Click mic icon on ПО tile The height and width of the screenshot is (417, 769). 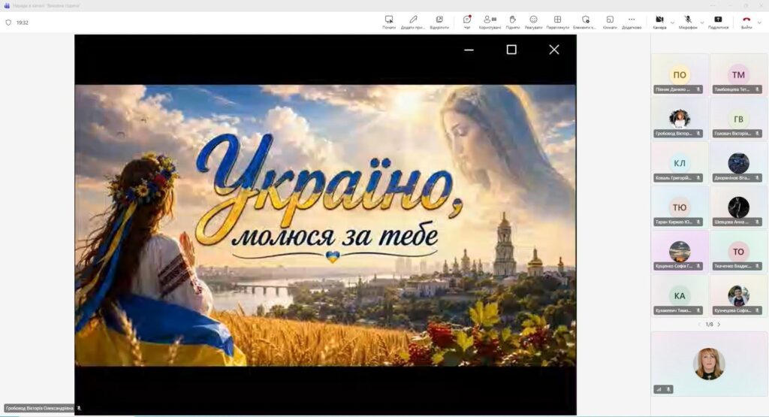pos(698,89)
